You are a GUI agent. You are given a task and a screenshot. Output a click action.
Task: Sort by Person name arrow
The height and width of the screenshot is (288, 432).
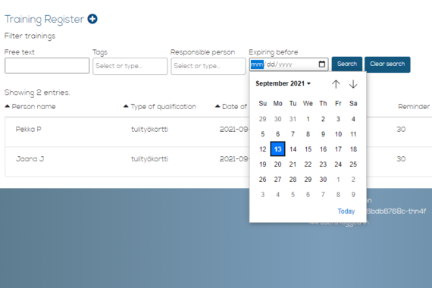pos(8,106)
